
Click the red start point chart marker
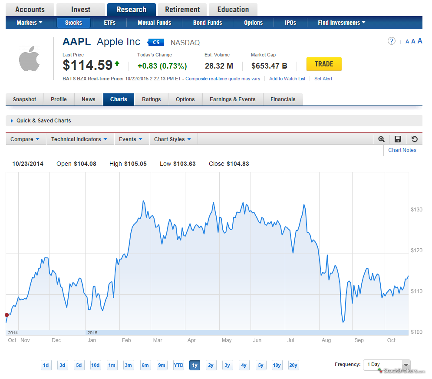click(x=7, y=315)
